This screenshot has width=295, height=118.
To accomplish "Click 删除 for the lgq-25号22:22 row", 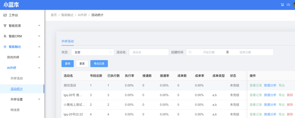I will coord(290,114).
